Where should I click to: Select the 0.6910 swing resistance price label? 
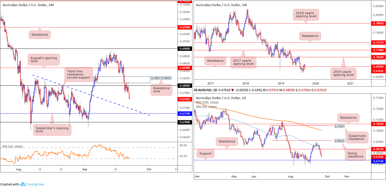click(339, 141)
